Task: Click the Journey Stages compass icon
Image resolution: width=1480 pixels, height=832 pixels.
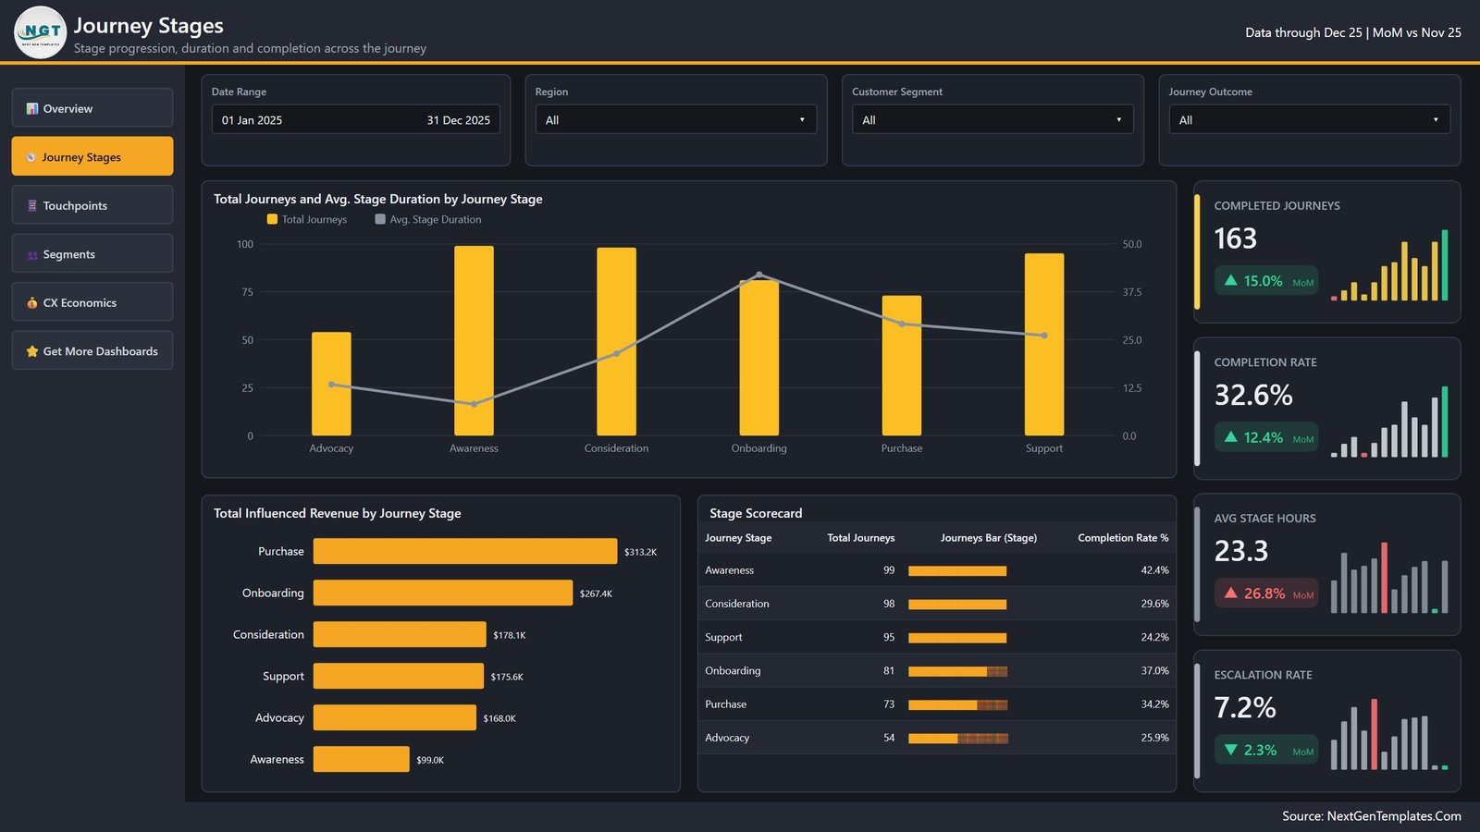Action: click(31, 157)
